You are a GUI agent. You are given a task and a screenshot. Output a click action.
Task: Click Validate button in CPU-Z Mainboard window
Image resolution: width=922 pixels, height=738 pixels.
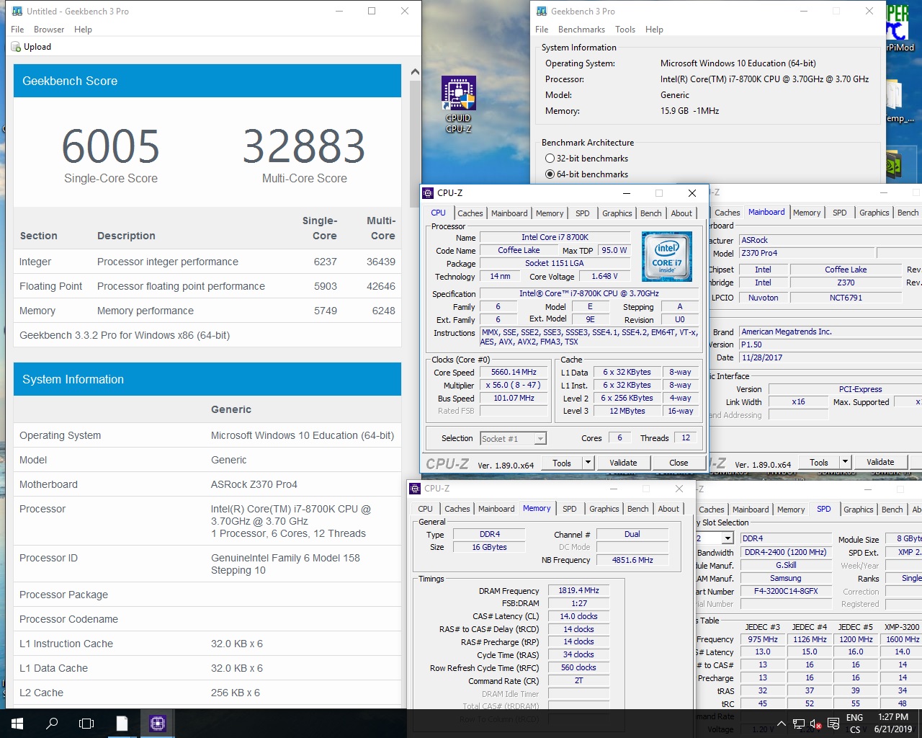coord(880,462)
